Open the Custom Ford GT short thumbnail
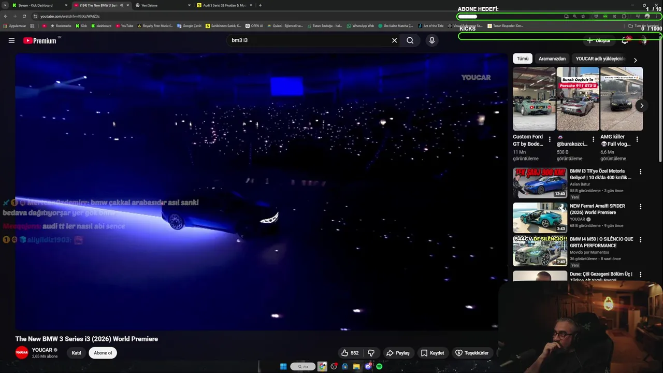663x373 pixels. (x=534, y=98)
